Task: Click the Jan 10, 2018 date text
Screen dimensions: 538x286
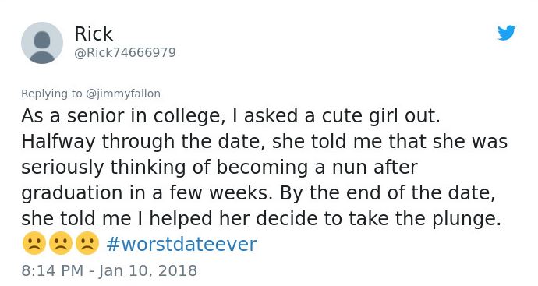Action: coord(148,270)
